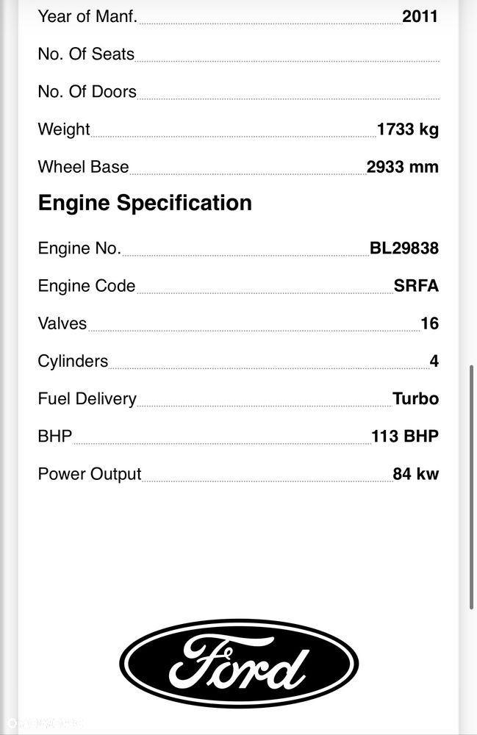Click the Power Output value 84 kw

tap(415, 473)
